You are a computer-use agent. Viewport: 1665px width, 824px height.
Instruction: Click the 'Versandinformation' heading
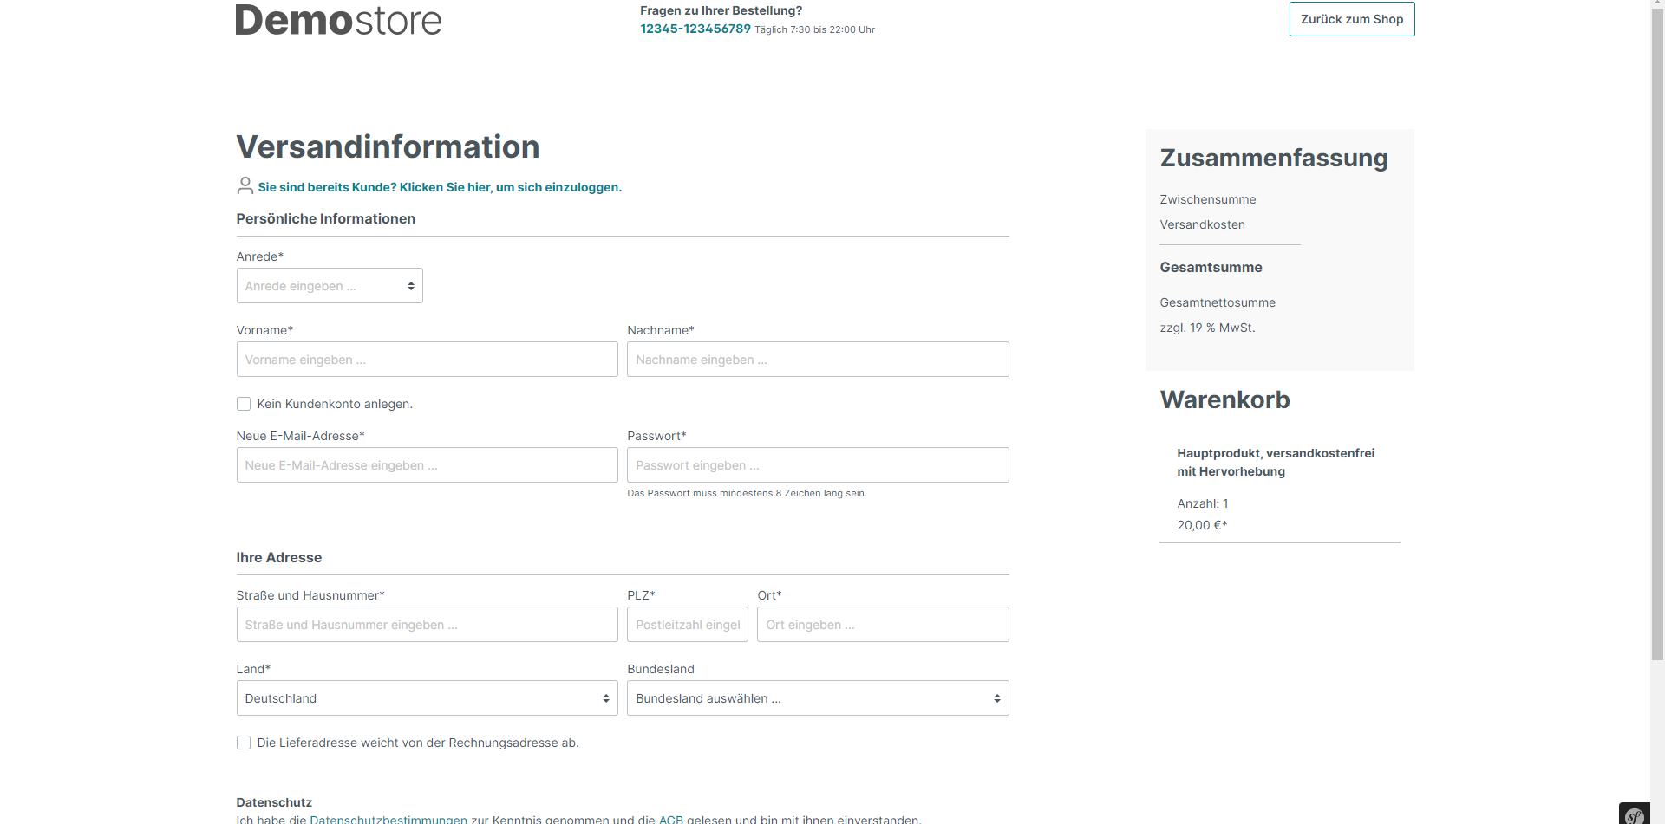pos(388,147)
